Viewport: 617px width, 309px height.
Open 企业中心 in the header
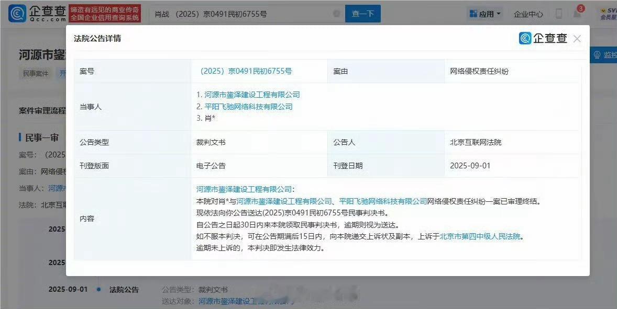(x=528, y=14)
